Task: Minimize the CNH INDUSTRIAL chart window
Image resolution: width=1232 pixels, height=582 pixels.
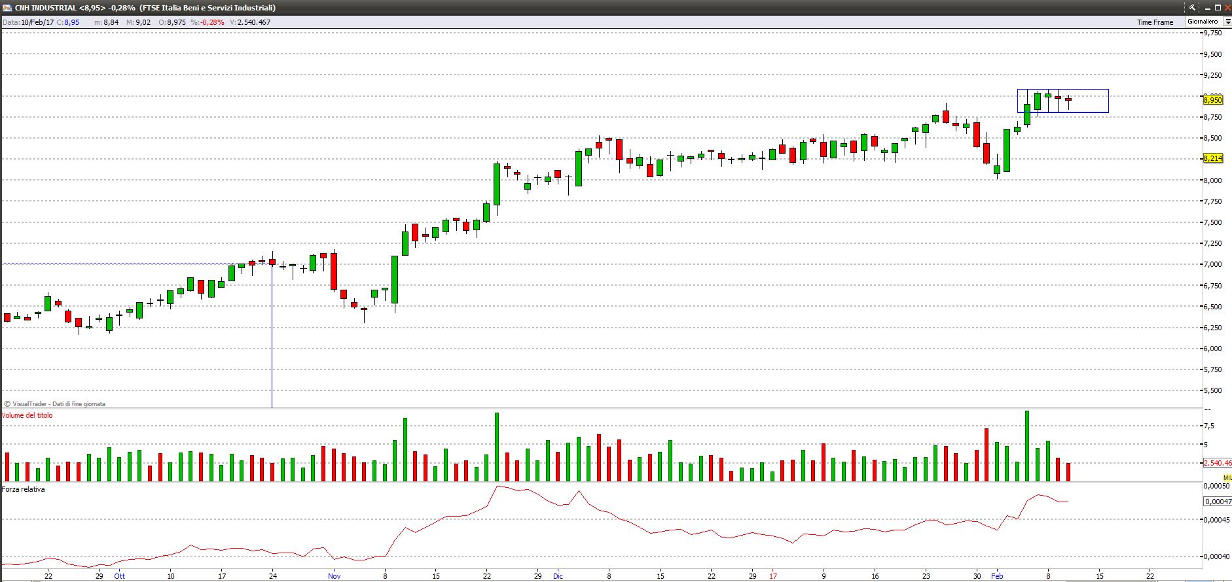Action: pyautogui.click(x=1208, y=9)
